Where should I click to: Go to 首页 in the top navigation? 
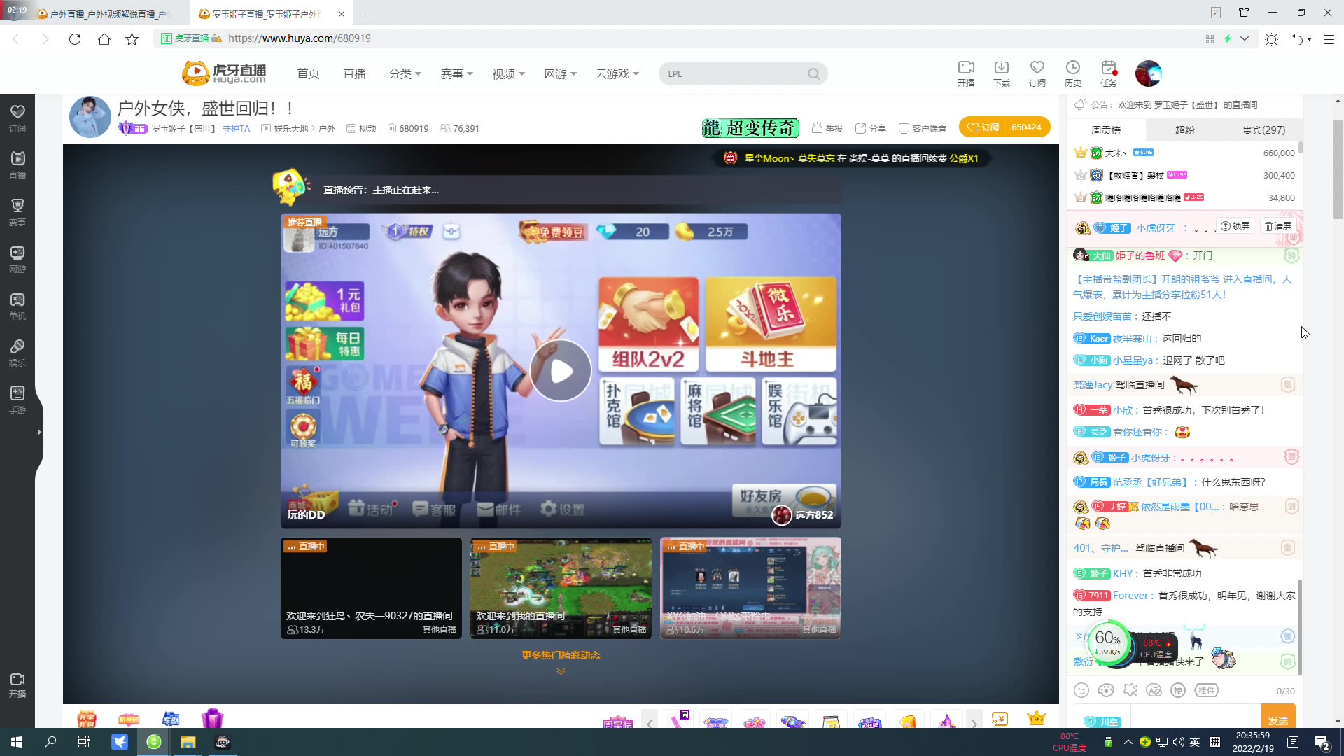(x=308, y=73)
